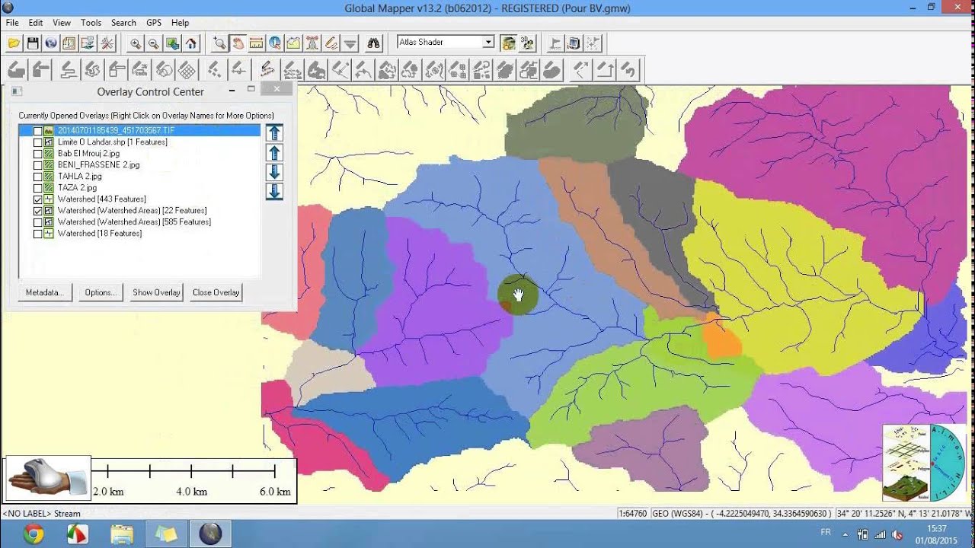Image resolution: width=975 pixels, height=548 pixels.
Task: Select the Feature Info tool
Action: click(x=275, y=43)
